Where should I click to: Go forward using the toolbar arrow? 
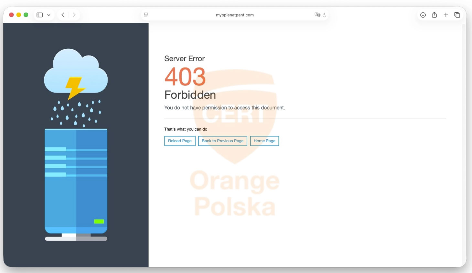pos(74,15)
